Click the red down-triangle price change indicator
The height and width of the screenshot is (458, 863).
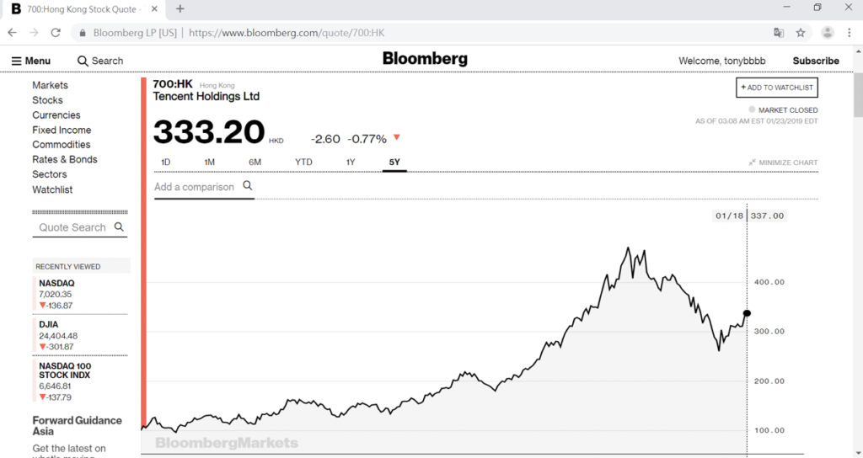point(397,137)
